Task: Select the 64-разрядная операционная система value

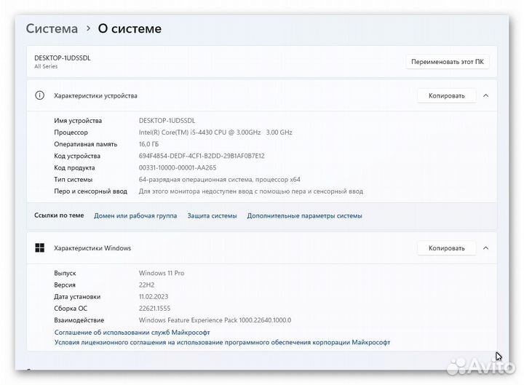Action: (220, 180)
